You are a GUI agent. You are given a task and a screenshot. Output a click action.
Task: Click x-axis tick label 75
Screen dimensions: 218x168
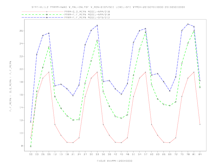point(182,154)
